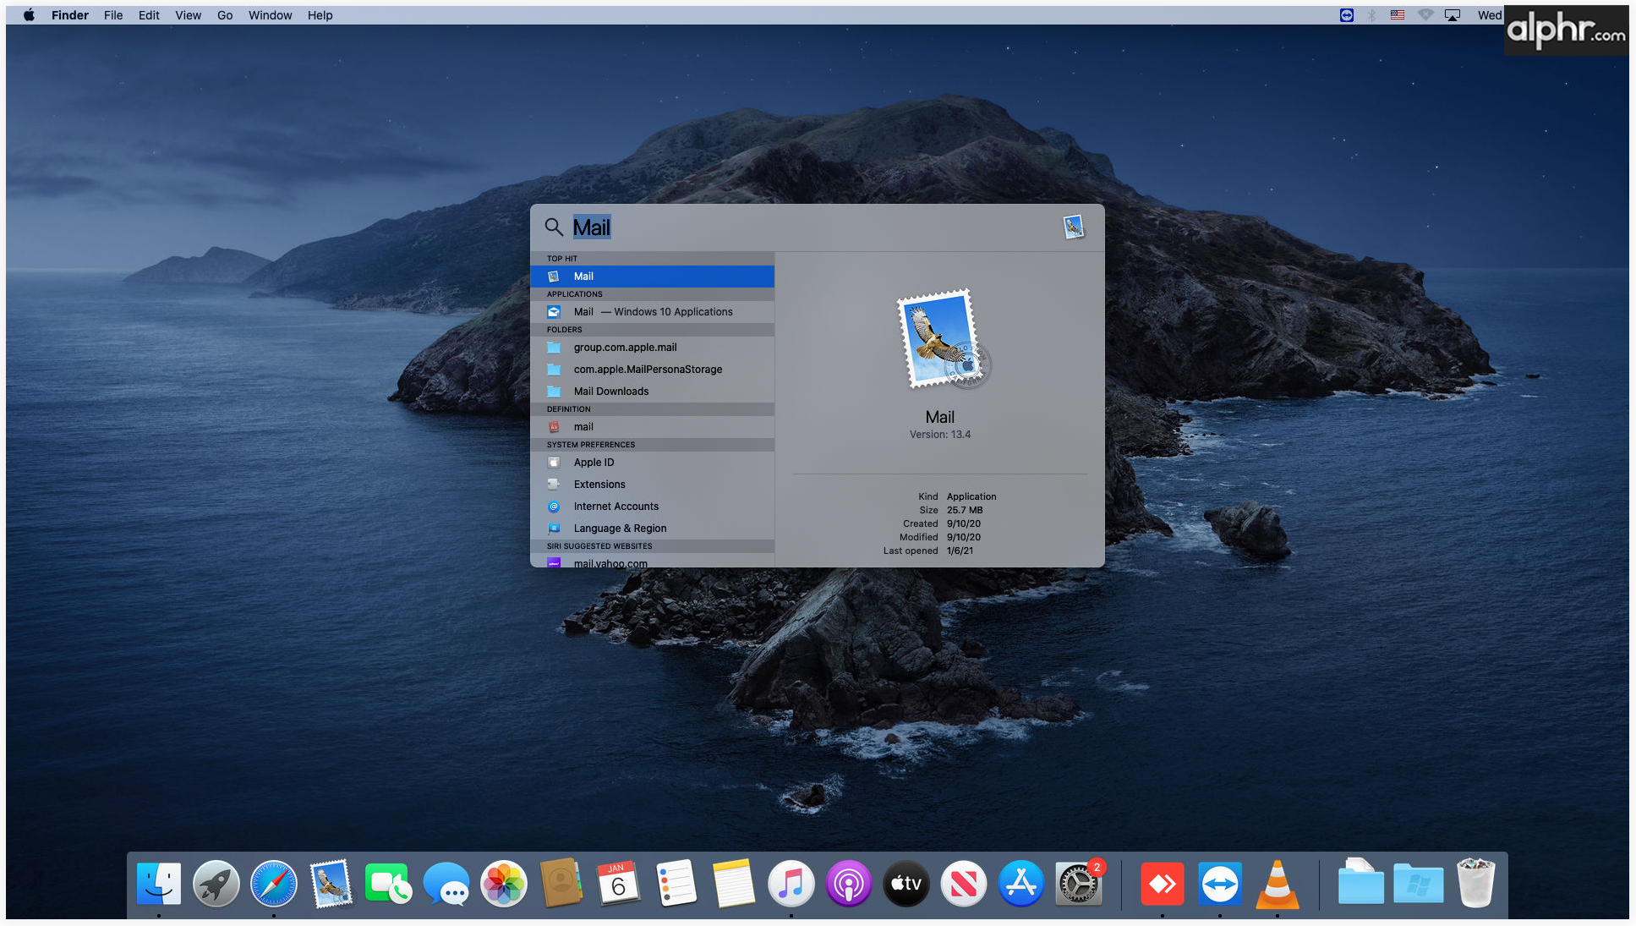
Task: Open Language & Region preference result
Action: click(620, 529)
